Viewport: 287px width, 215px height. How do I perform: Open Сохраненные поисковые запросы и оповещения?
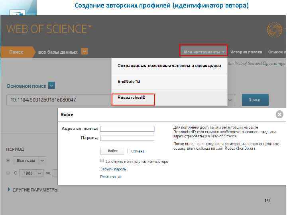(x=169, y=66)
